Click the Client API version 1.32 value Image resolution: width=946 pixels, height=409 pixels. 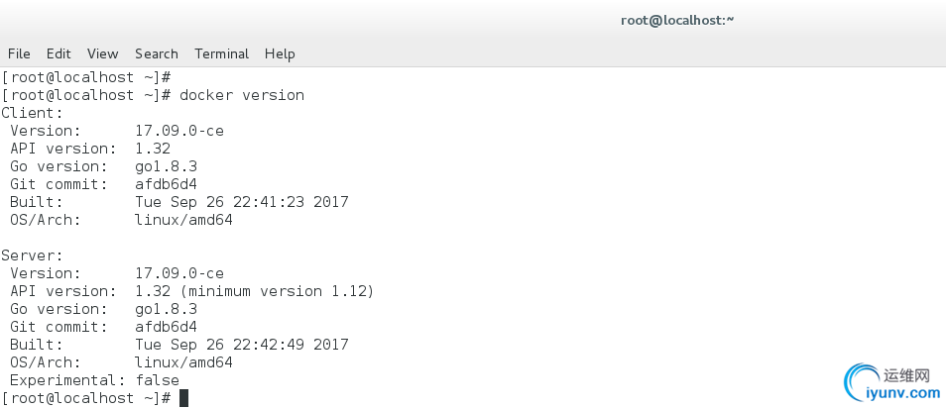click(153, 149)
